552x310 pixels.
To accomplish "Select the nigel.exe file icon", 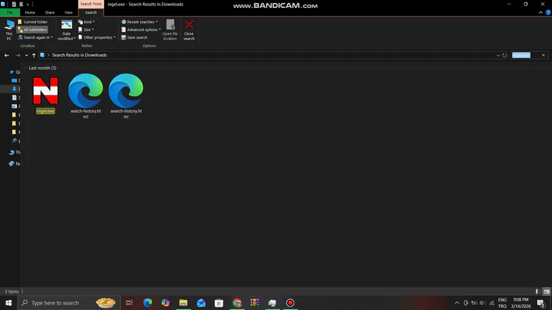I will tap(45, 91).
